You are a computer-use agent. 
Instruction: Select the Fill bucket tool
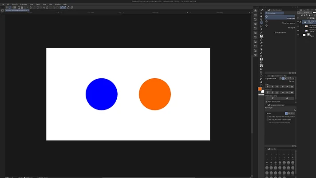tap(261, 66)
